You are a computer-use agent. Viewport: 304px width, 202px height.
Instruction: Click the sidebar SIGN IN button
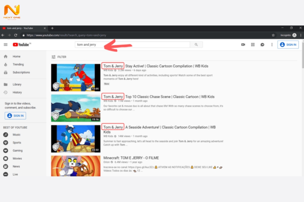pos(15,115)
